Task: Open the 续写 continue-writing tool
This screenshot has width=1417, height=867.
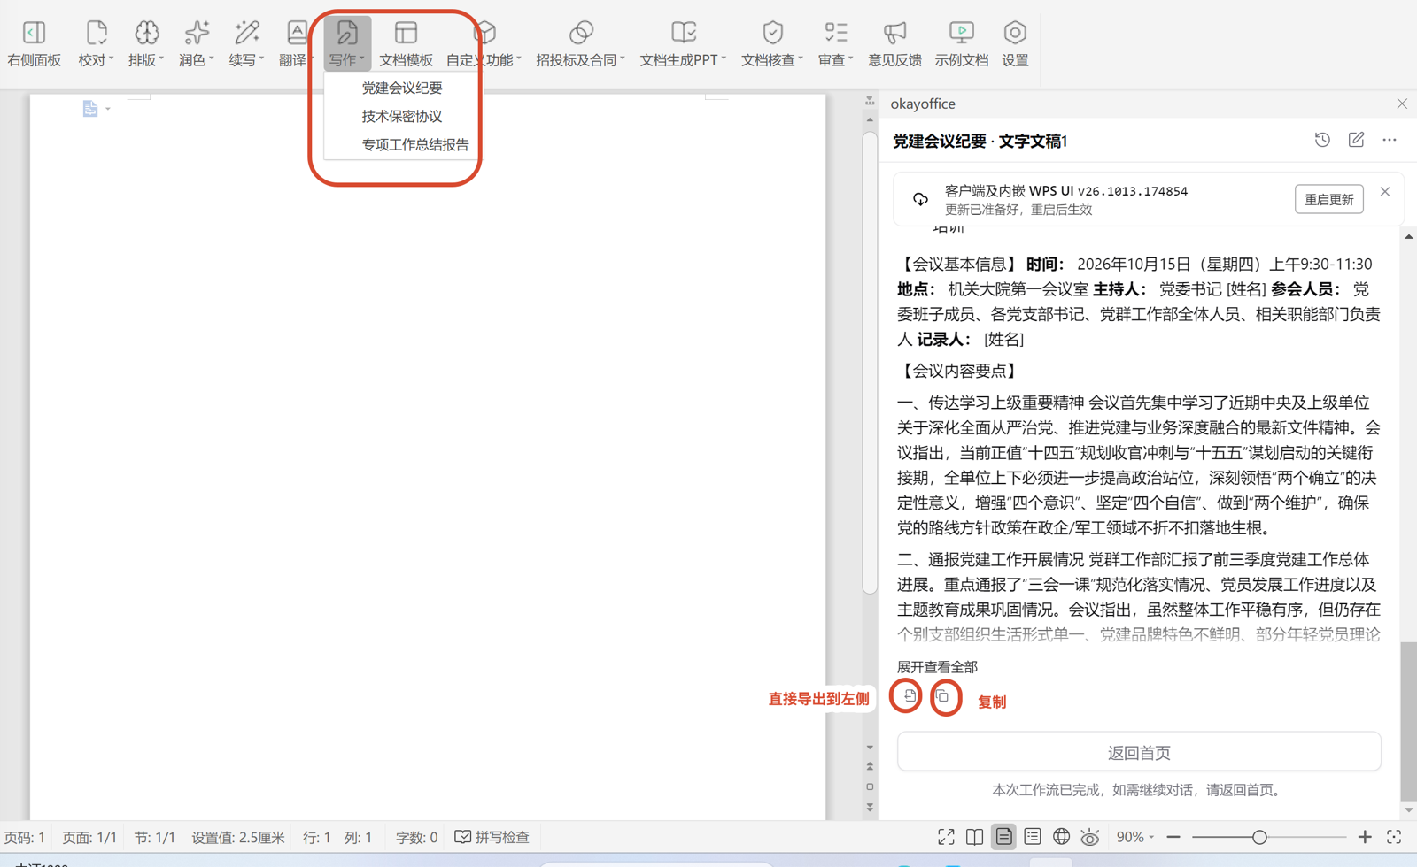Action: coord(246,43)
